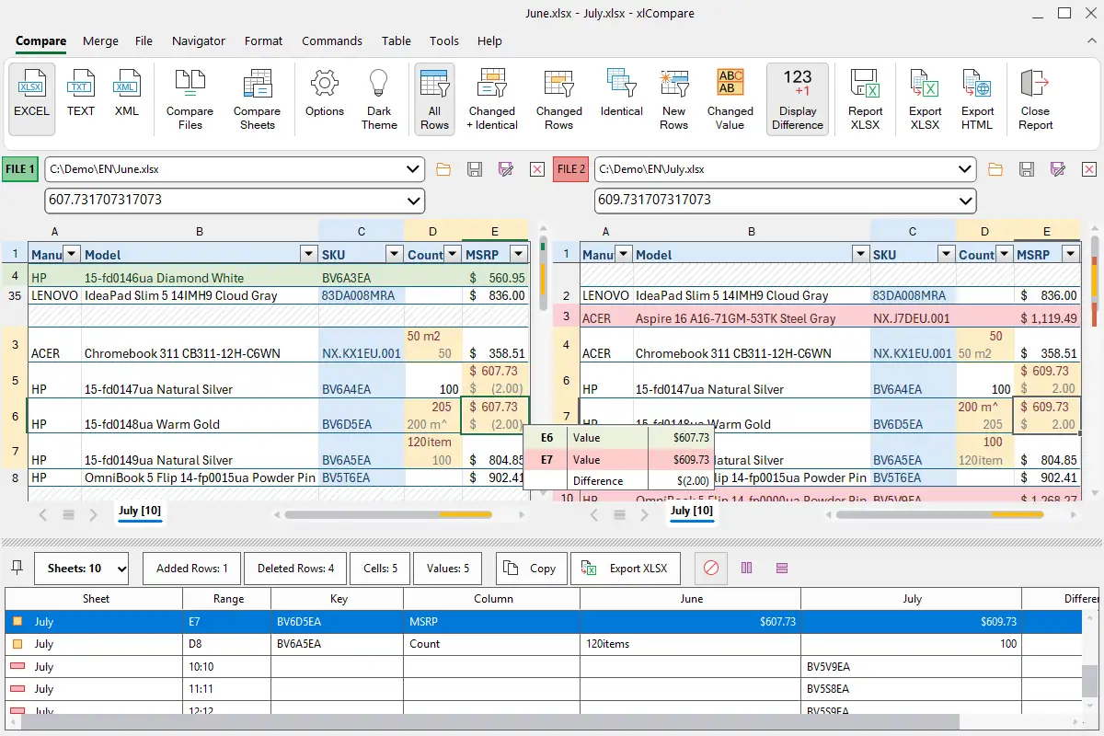This screenshot has height=736, width=1104.
Task: Open the Format menu
Action: point(264,40)
